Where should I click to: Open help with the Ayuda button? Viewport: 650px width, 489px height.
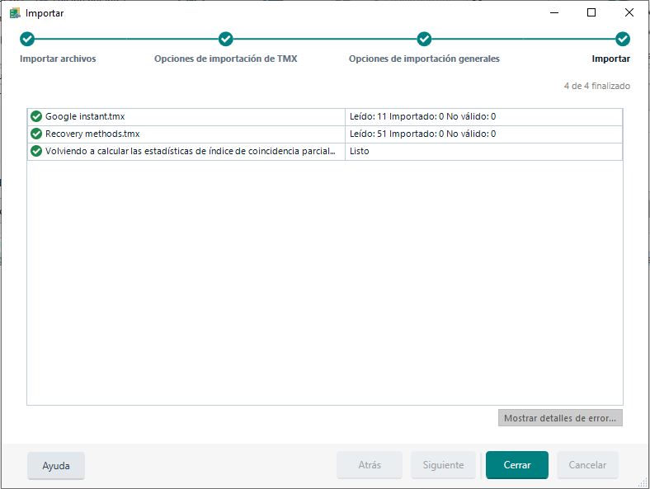tap(56, 465)
